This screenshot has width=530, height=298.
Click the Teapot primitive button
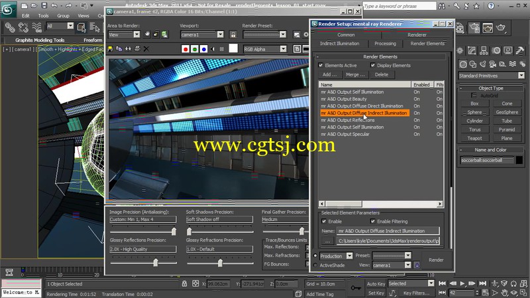point(474,138)
